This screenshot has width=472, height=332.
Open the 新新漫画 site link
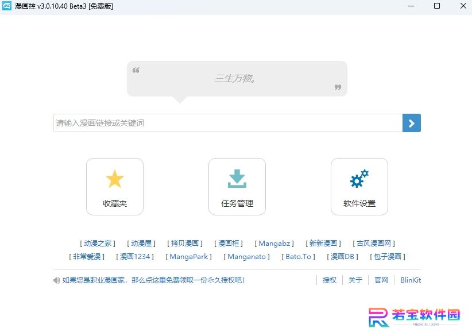pos(323,243)
